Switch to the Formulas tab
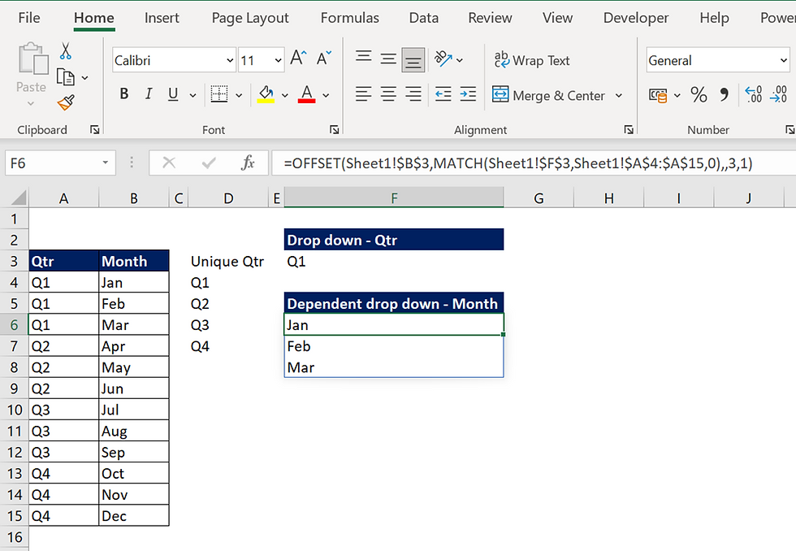Viewport: 796px width, 551px height. click(x=350, y=18)
